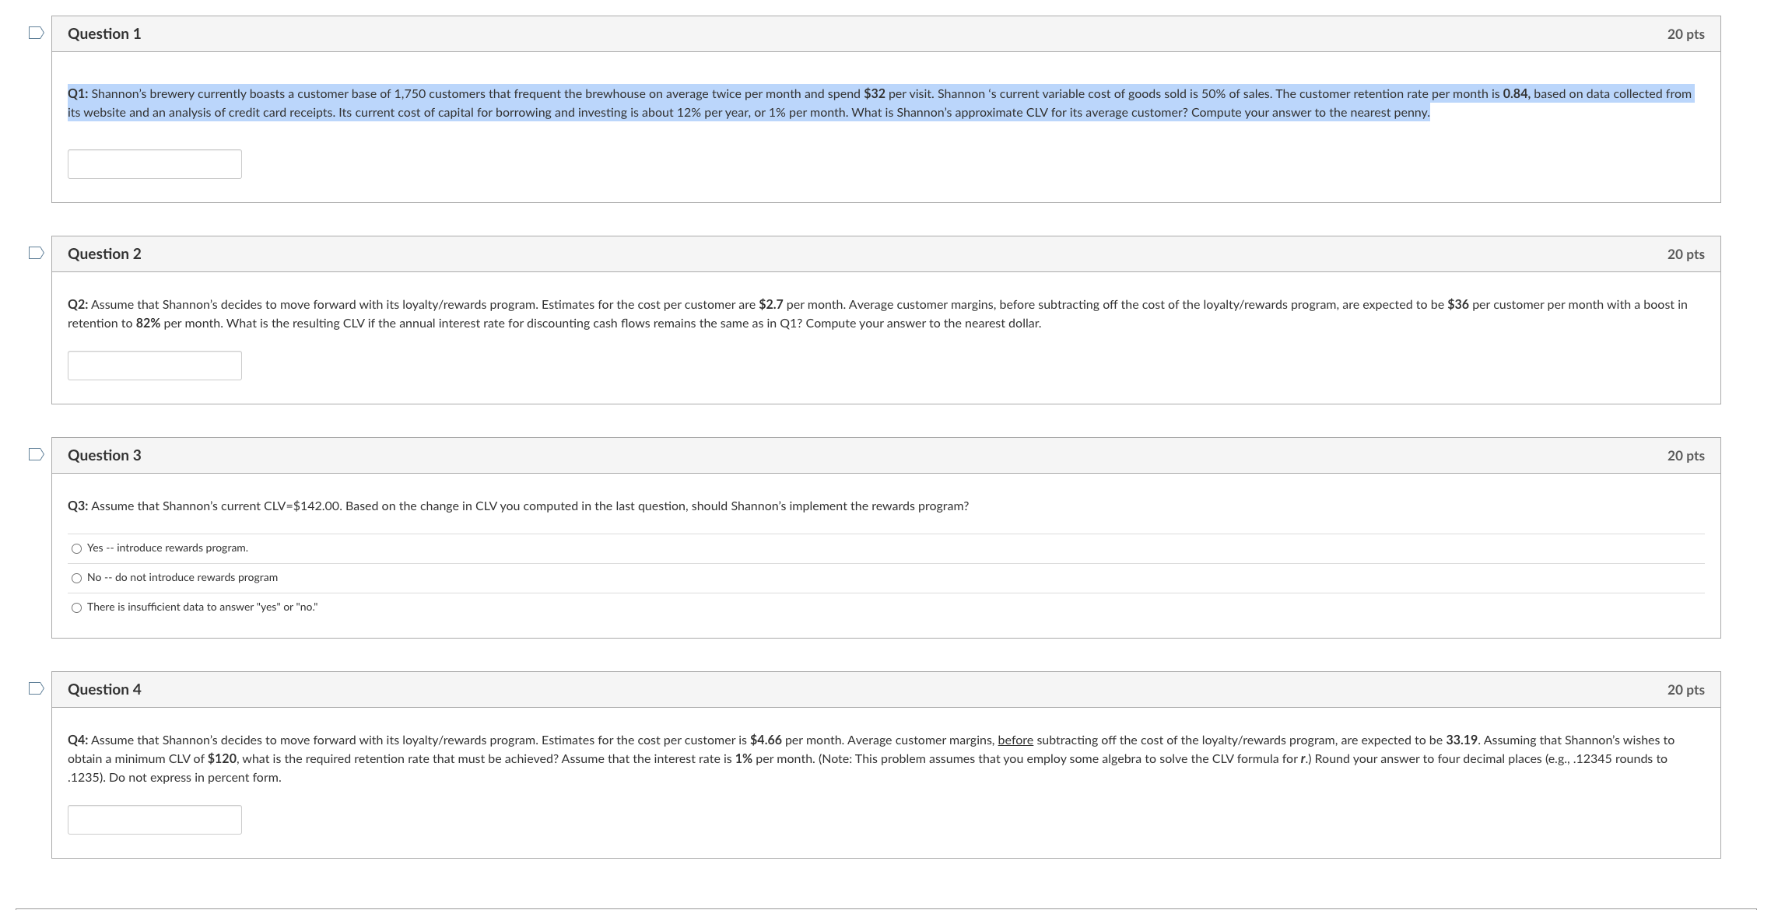Image resolution: width=1785 pixels, height=910 pixels.
Task: Select 'No -- do not introduce rewards program'
Action: 76,579
